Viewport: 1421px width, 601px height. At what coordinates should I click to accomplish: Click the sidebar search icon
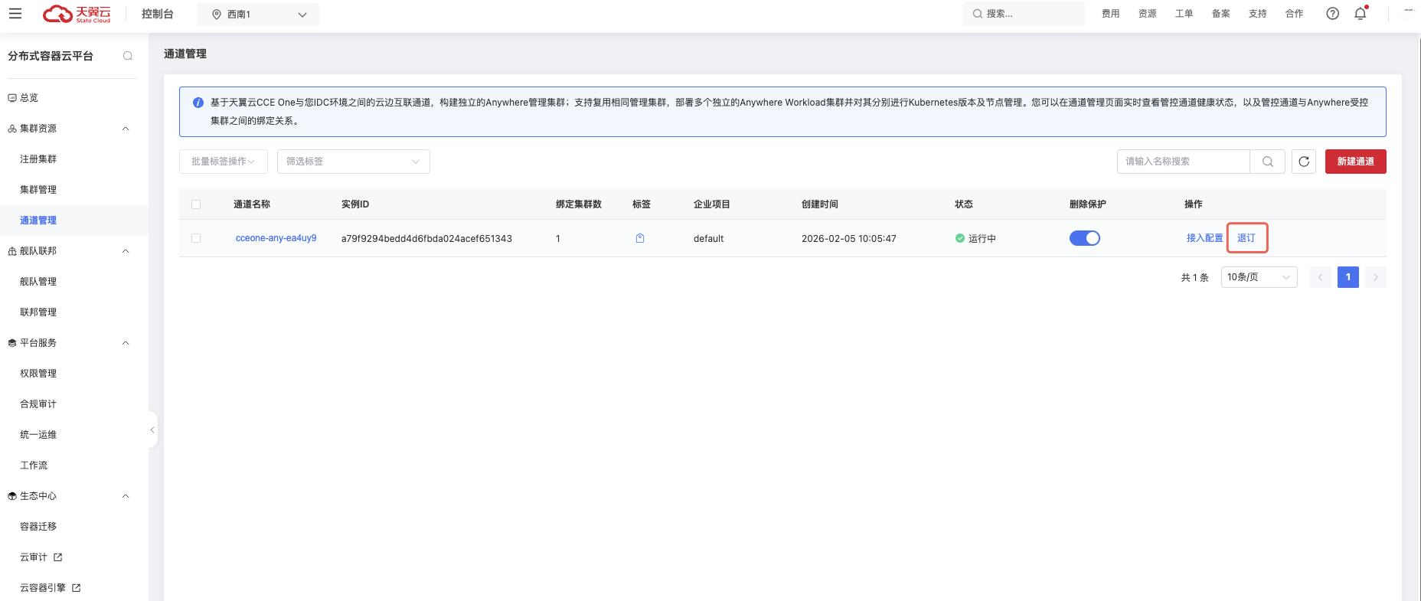[x=128, y=56]
